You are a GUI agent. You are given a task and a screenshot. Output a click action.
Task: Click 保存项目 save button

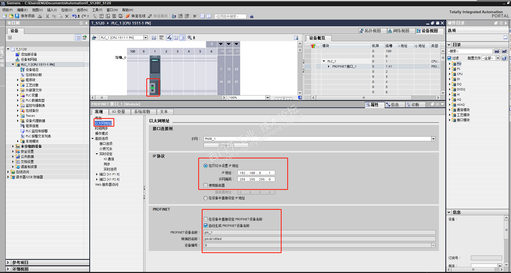(25, 16)
